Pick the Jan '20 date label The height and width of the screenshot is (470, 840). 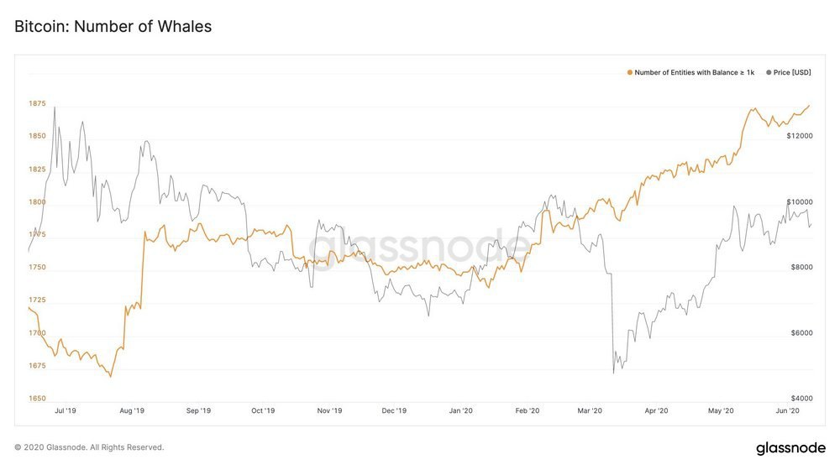point(460,411)
